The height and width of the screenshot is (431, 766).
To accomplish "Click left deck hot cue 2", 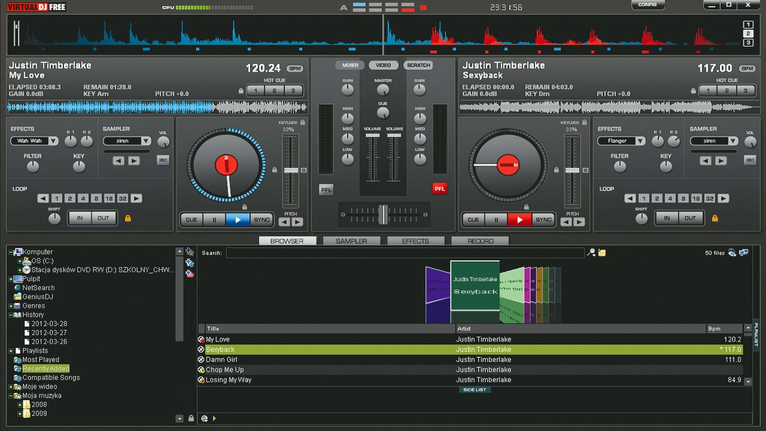I will pyautogui.click(x=275, y=91).
